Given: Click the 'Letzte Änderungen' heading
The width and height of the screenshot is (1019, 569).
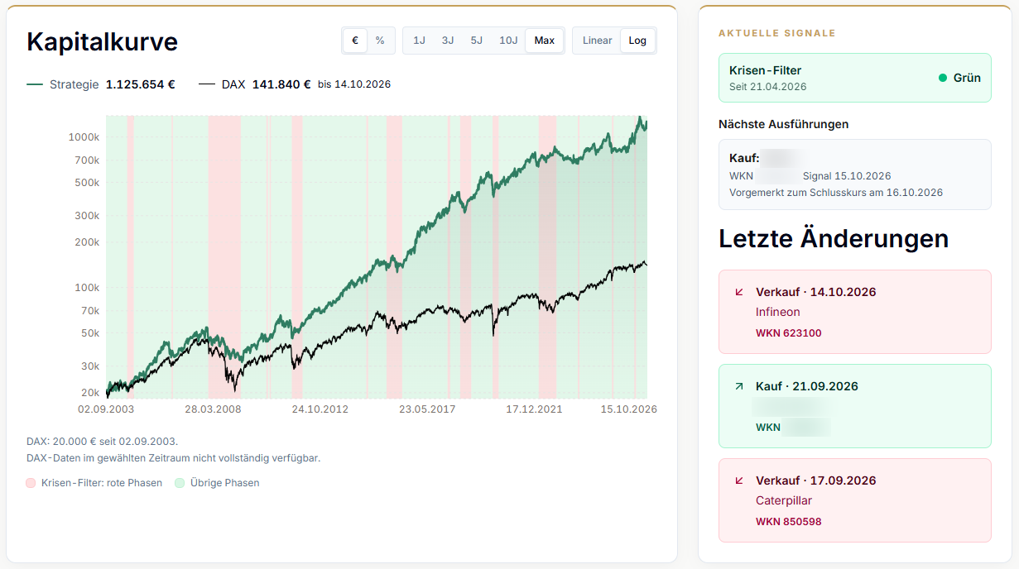Looking at the screenshot, I should pos(834,238).
